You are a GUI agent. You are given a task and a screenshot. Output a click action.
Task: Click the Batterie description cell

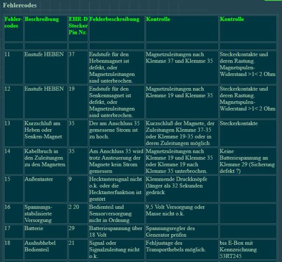coord(35,228)
